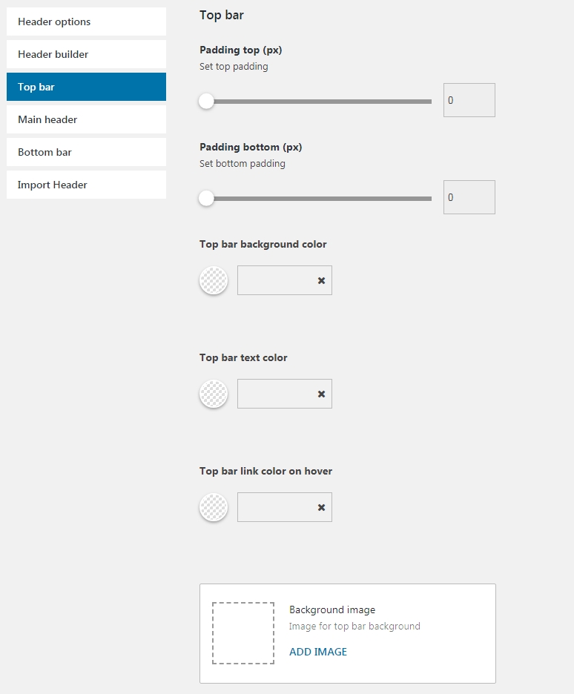Select the Top bar sidebar item
574x694 pixels.
86,87
